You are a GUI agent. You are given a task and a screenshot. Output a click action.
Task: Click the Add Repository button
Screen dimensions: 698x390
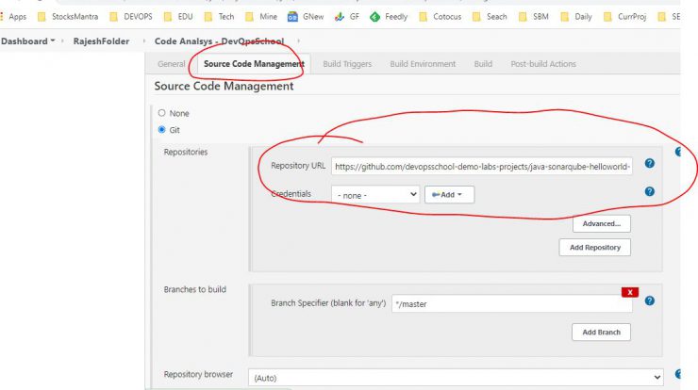pyautogui.click(x=595, y=247)
